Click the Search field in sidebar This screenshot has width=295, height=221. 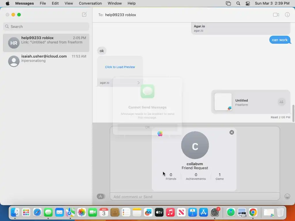tap(46, 26)
